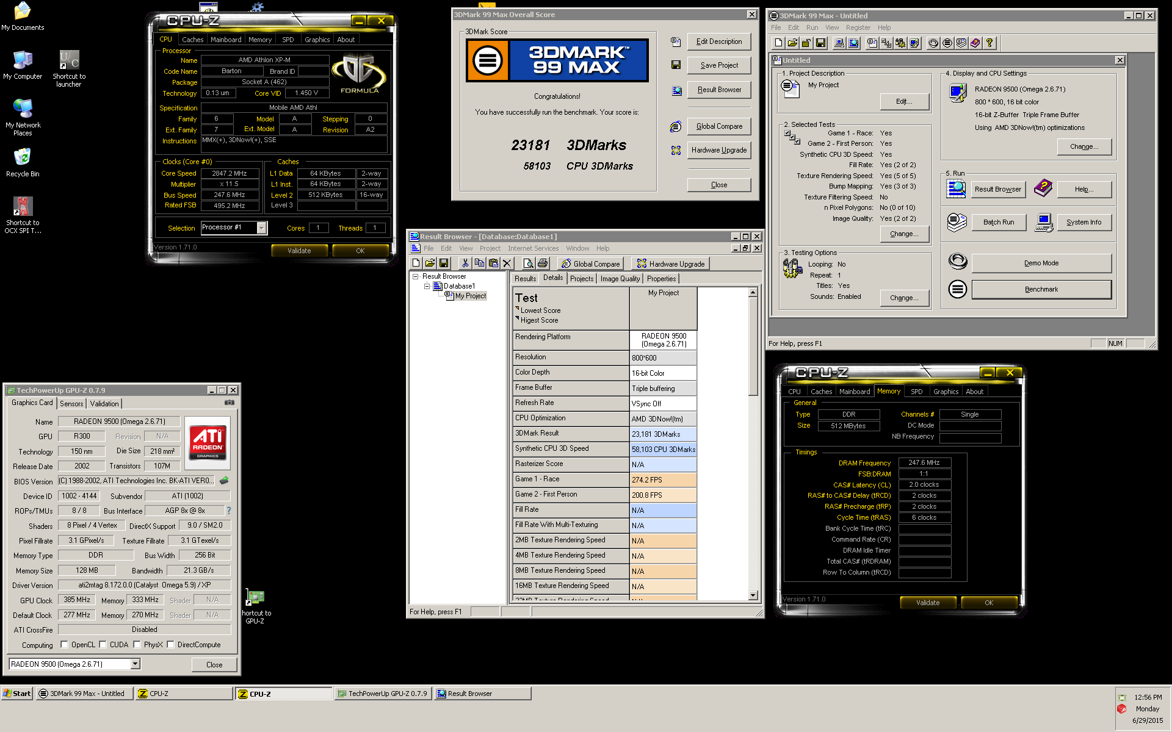
Task: Open Mainboard tab in upper CPU-Z window
Action: pos(226,40)
